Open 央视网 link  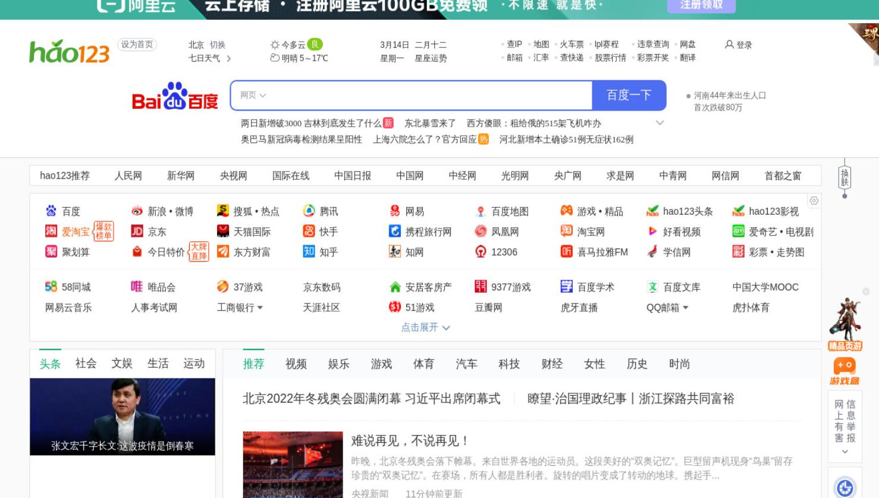coord(234,176)
